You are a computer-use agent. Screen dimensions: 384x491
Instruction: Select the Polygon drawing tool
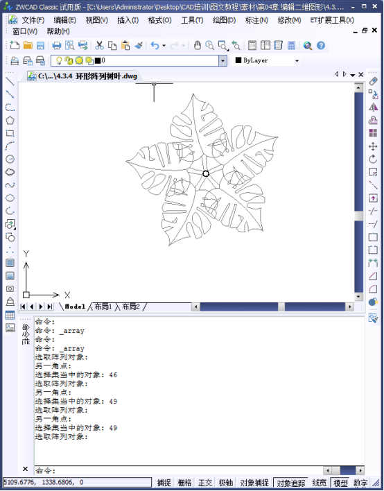click(x=10, y=120)
